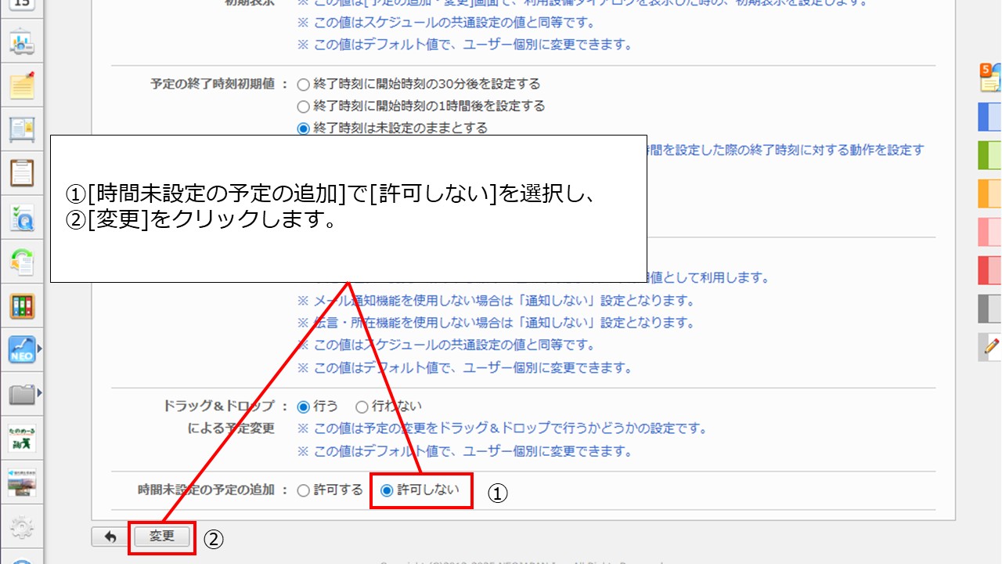Open the presentation board with people icon
This screenshot has height=564, width=1002.
pyautogui.click(x=22, y=43)
